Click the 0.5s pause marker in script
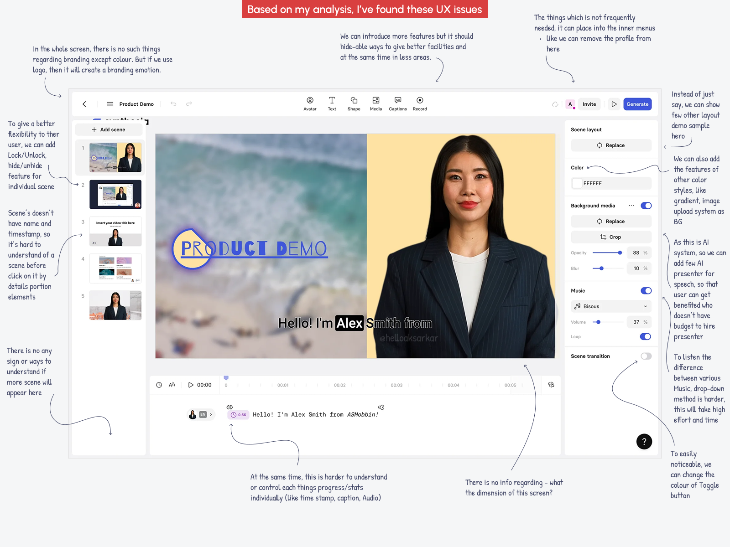This screenshot has width=730, height=547. [238, 415]
